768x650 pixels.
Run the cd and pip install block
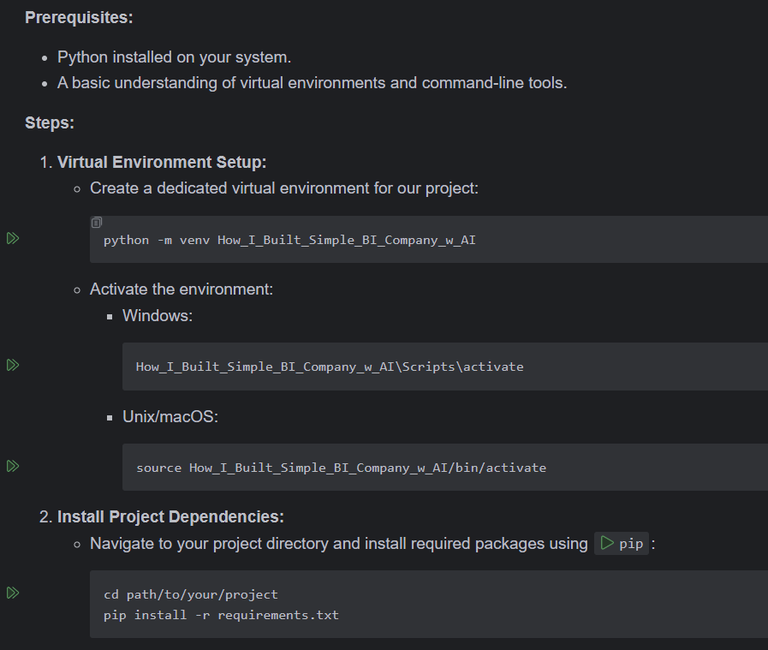pyautogui.click(x=13, y=593)
